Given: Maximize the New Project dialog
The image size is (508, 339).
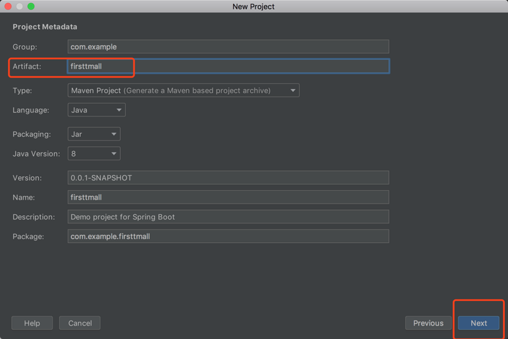Looking at the screenshot, I should point(31,6).
